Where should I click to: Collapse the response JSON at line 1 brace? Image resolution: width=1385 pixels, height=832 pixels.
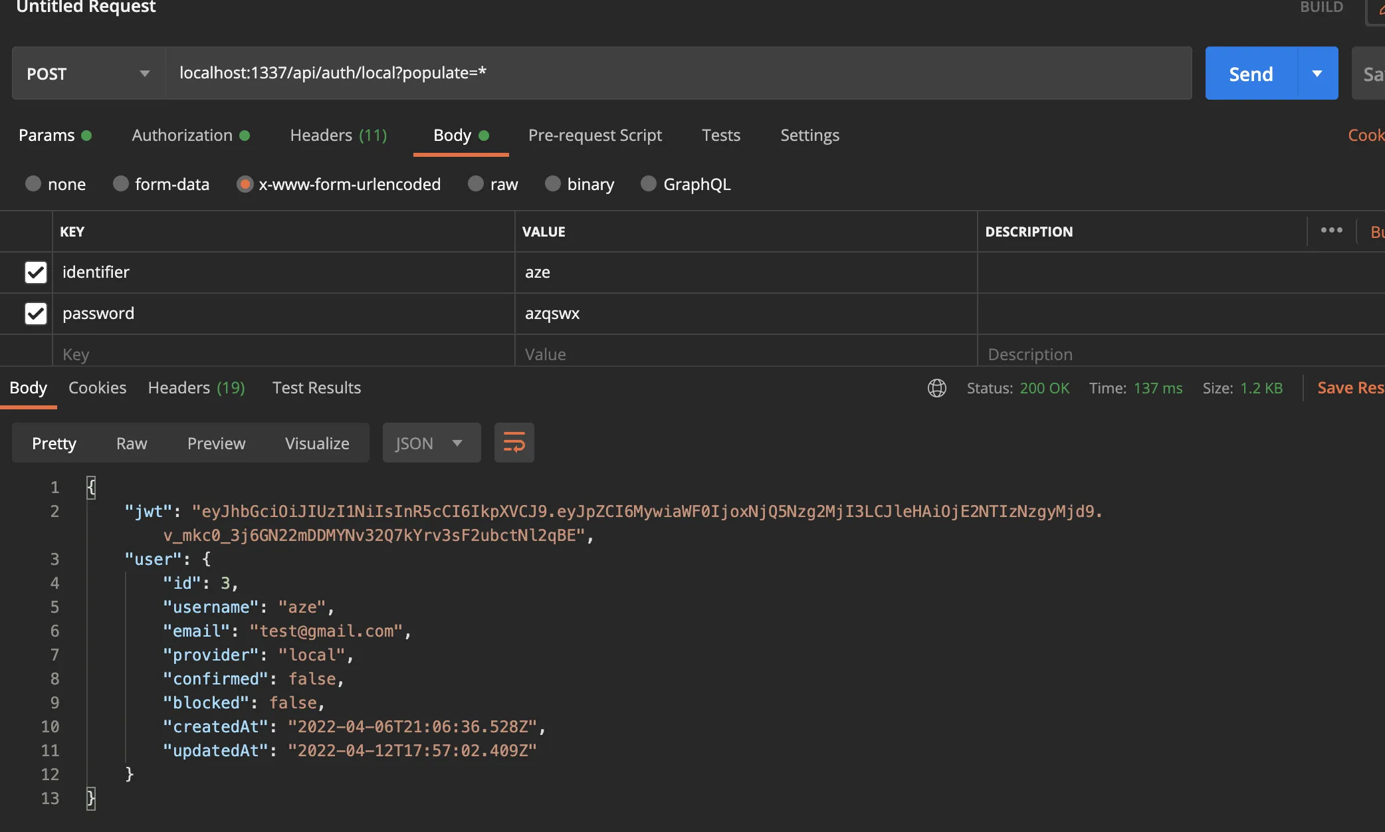pyautogui.click(x=91, y=487)
